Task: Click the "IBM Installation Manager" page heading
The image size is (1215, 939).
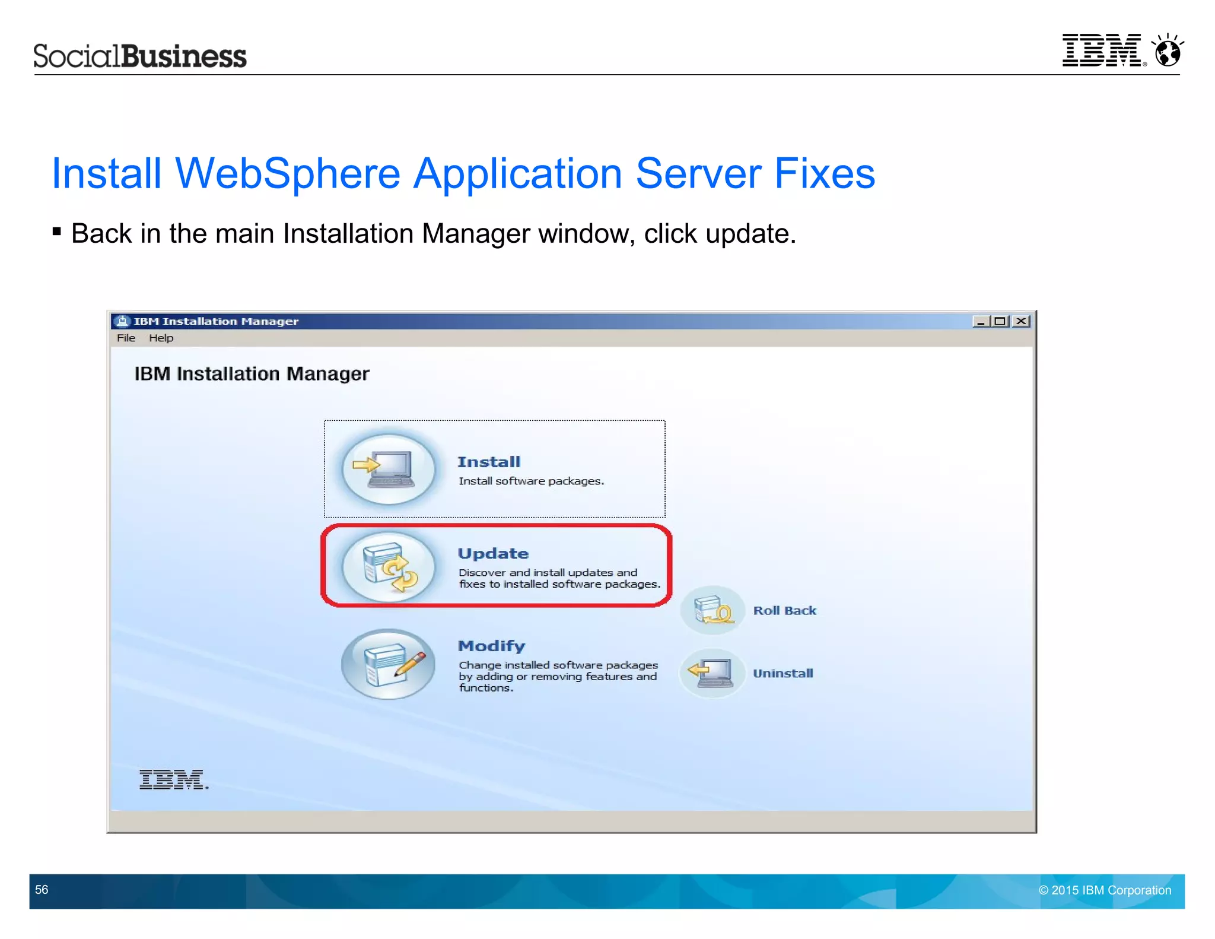Action: pyautogui.click(x=252, y=374)
